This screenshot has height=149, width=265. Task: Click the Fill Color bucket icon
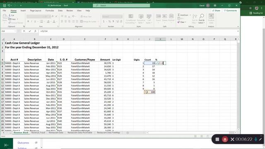pyautogui.click(x=48, y=22)
